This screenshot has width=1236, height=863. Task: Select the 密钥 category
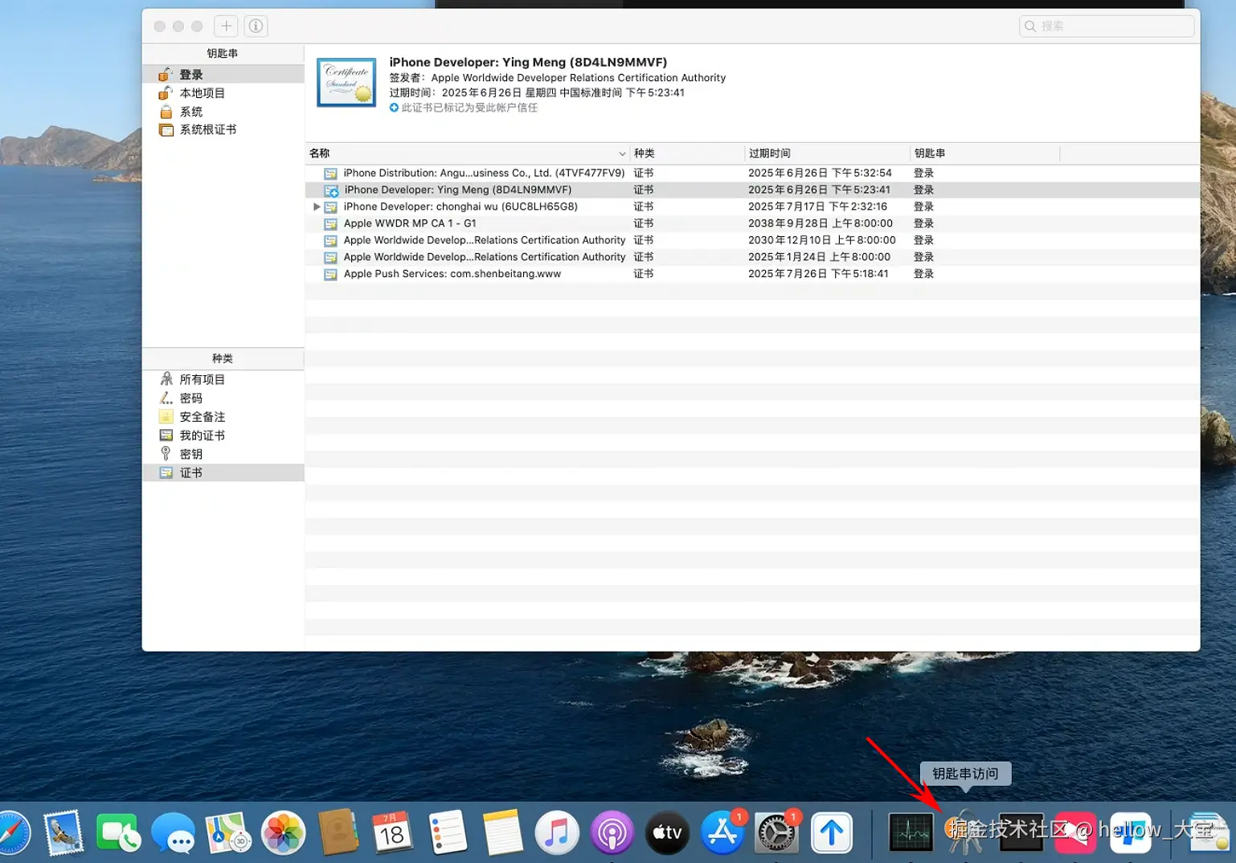point(190,454)
